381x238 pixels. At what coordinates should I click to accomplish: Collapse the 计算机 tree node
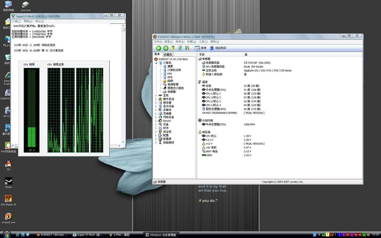[156, 63]
